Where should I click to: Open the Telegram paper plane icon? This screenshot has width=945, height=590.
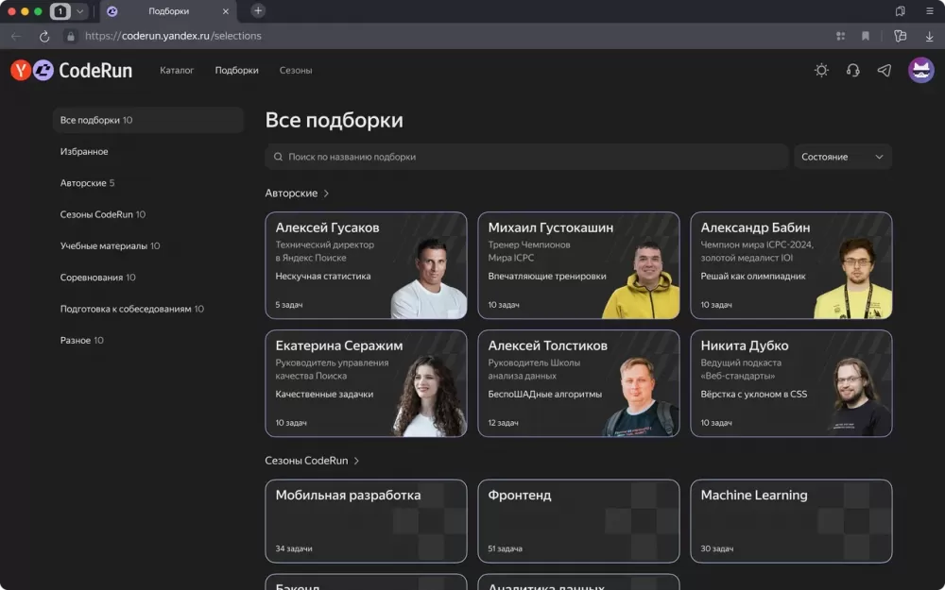tap(885, 71)
